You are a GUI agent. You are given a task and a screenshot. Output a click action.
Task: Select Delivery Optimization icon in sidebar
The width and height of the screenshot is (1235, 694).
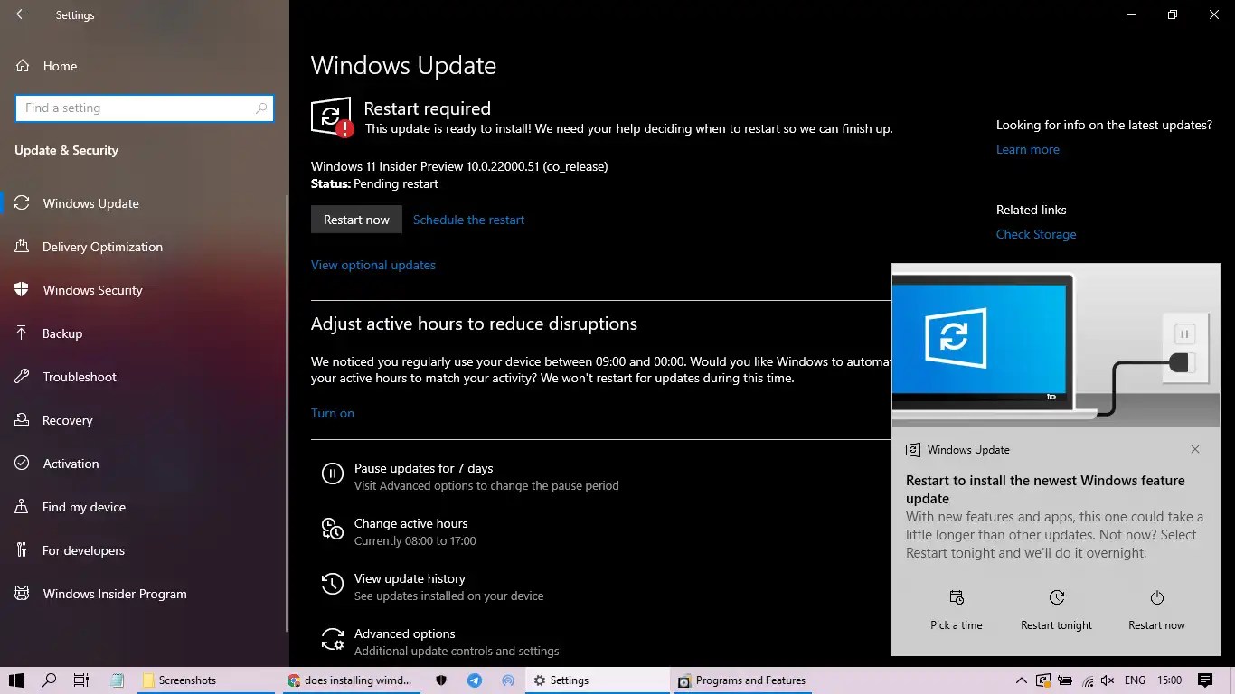click(x=23, y=247)
